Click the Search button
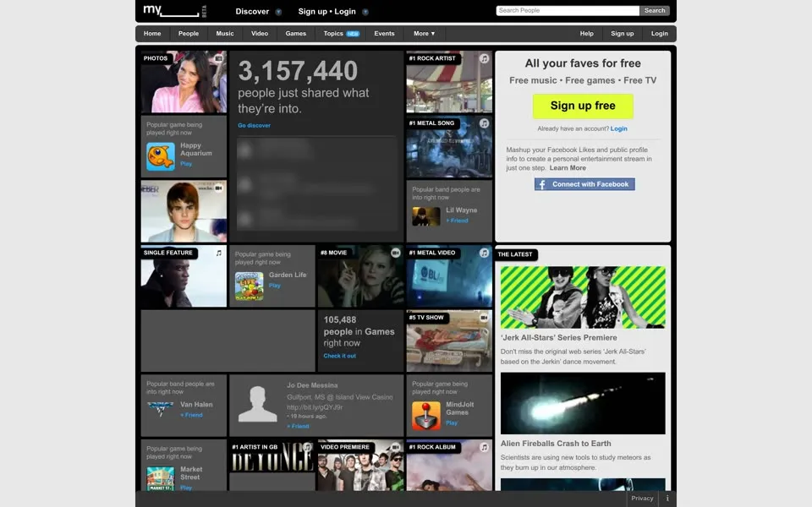Screen dimensions: 812x507 655,10
